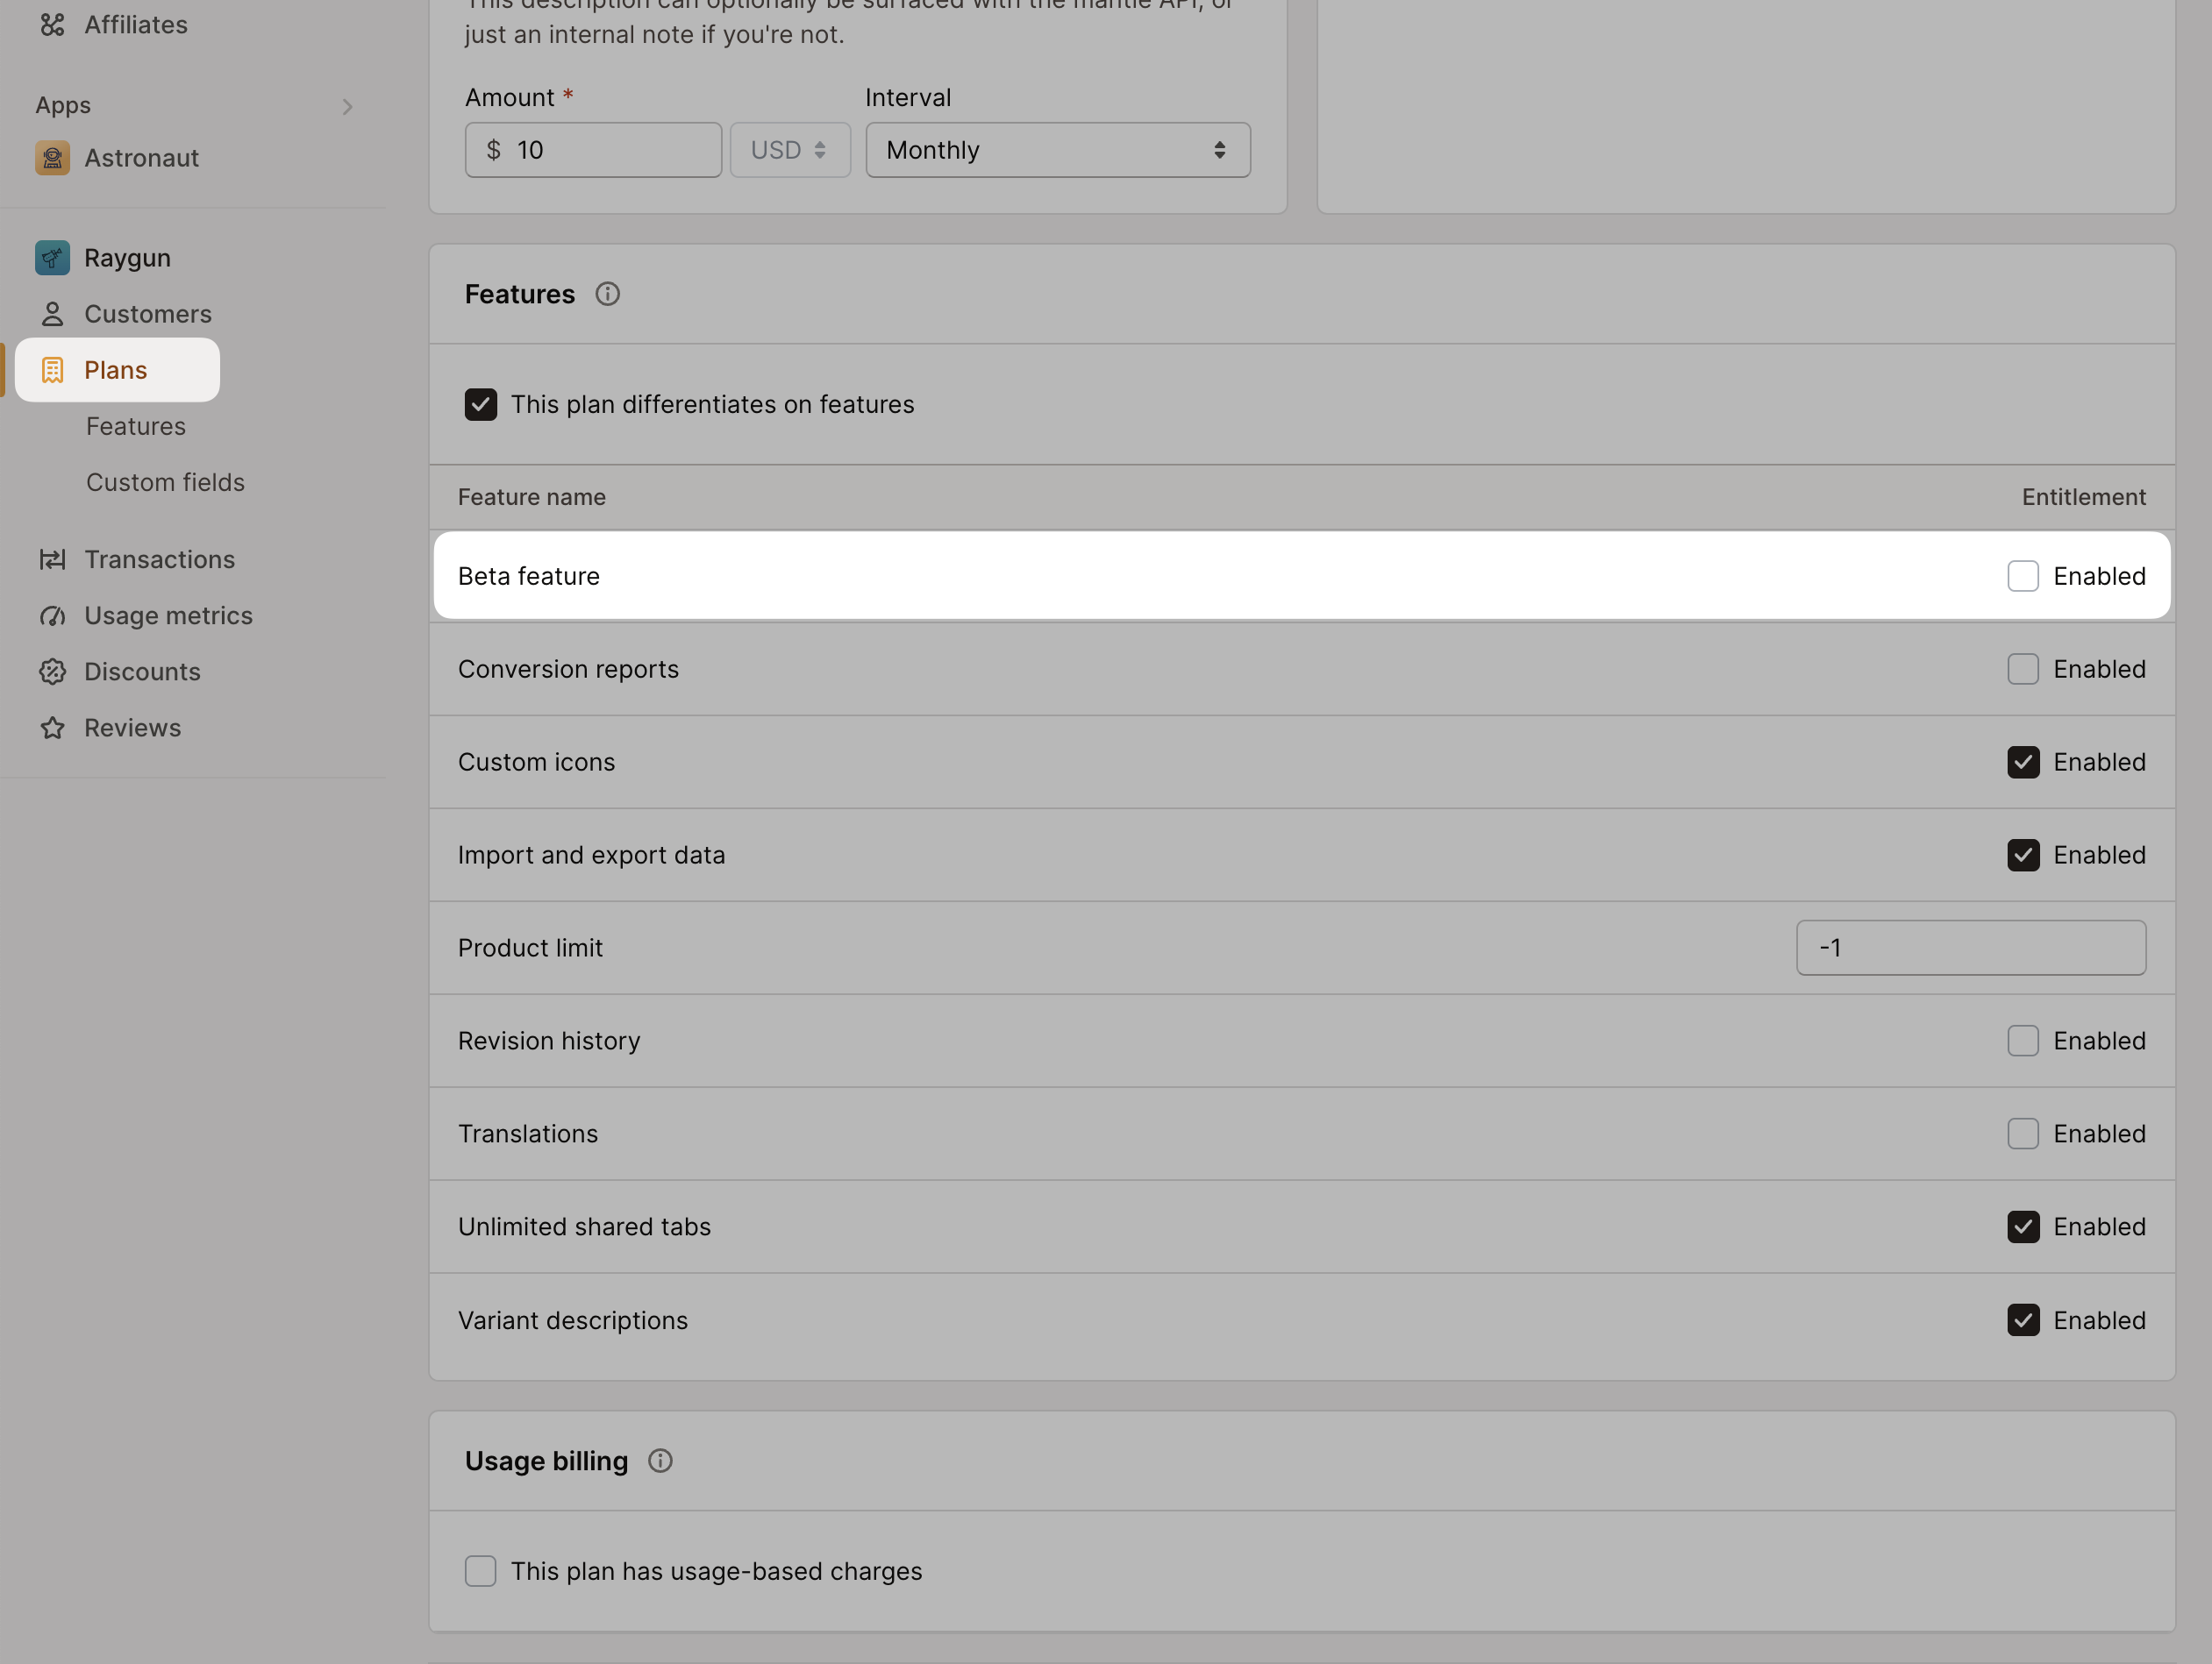Click the Custom icons row label
The width and height of the screenshot is (2212, 1664).
coord(537,762)
